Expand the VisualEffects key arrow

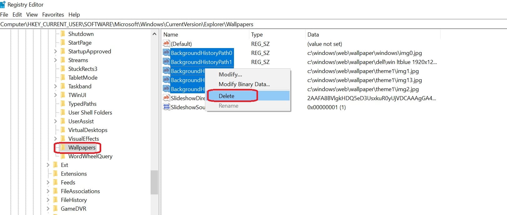56,139
